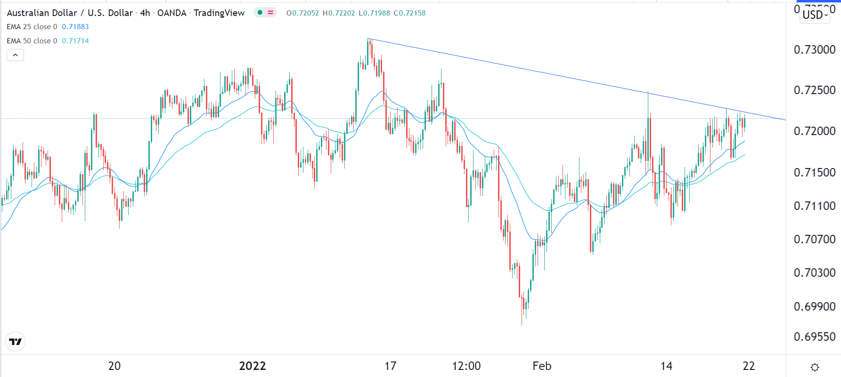Click the 0.69550 price axis label
This screenshot has height=377, width=841.
(815, 337)
